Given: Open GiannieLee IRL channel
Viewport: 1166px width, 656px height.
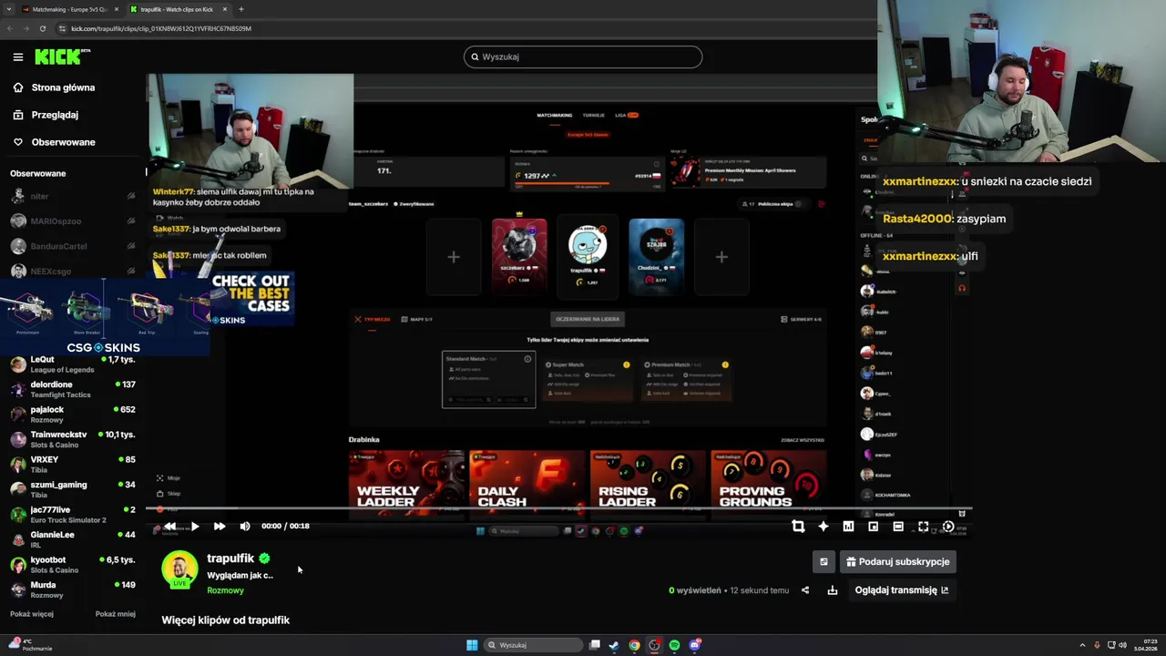Looking at the screenshot, I should click(73, 539).
